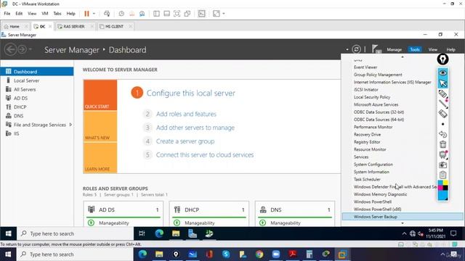
Task: Click Send Ctrl+Alt+Del toolbar icon
Action: click(107, 14)
